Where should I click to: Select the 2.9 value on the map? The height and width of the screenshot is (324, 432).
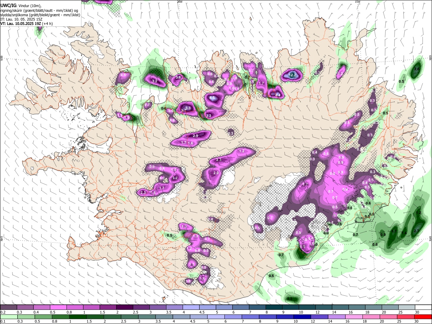(195, 136)
